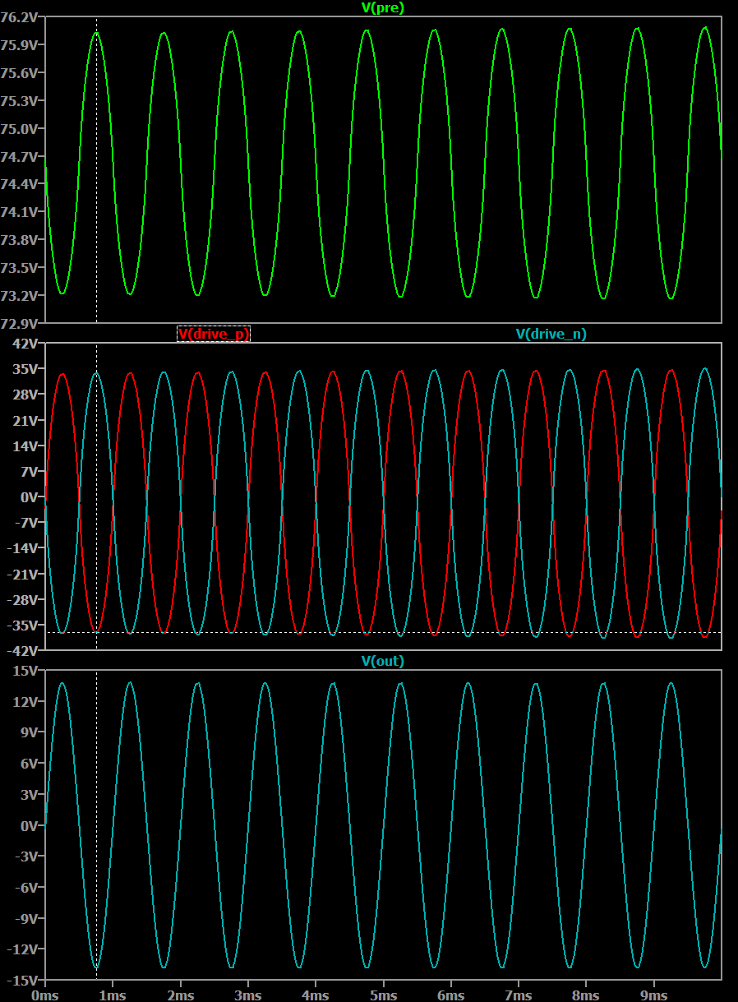Select the 73.8V axis label
738x1002 pixels.
(x=18, y=240)
